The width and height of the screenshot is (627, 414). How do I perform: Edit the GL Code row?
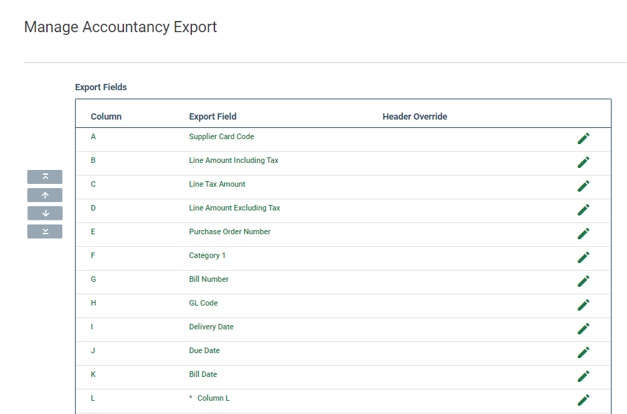pos(583,305)
